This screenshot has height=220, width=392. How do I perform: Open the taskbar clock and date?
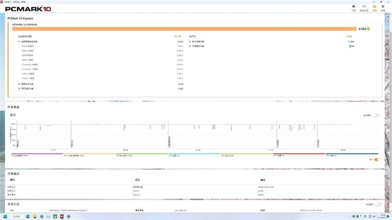click(x=383, y=217)
